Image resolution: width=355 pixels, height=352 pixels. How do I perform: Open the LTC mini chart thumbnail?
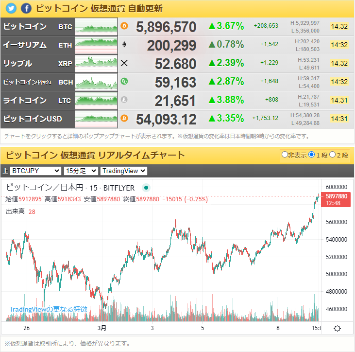(x=96, y=101)
